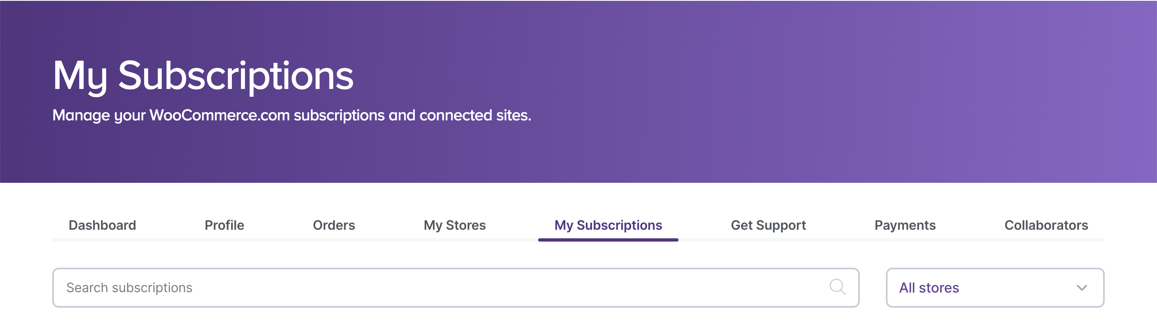The height and width of the screenshot is (324, 1157).
Task: Click the All stores label text
Action: pos(928,288)
